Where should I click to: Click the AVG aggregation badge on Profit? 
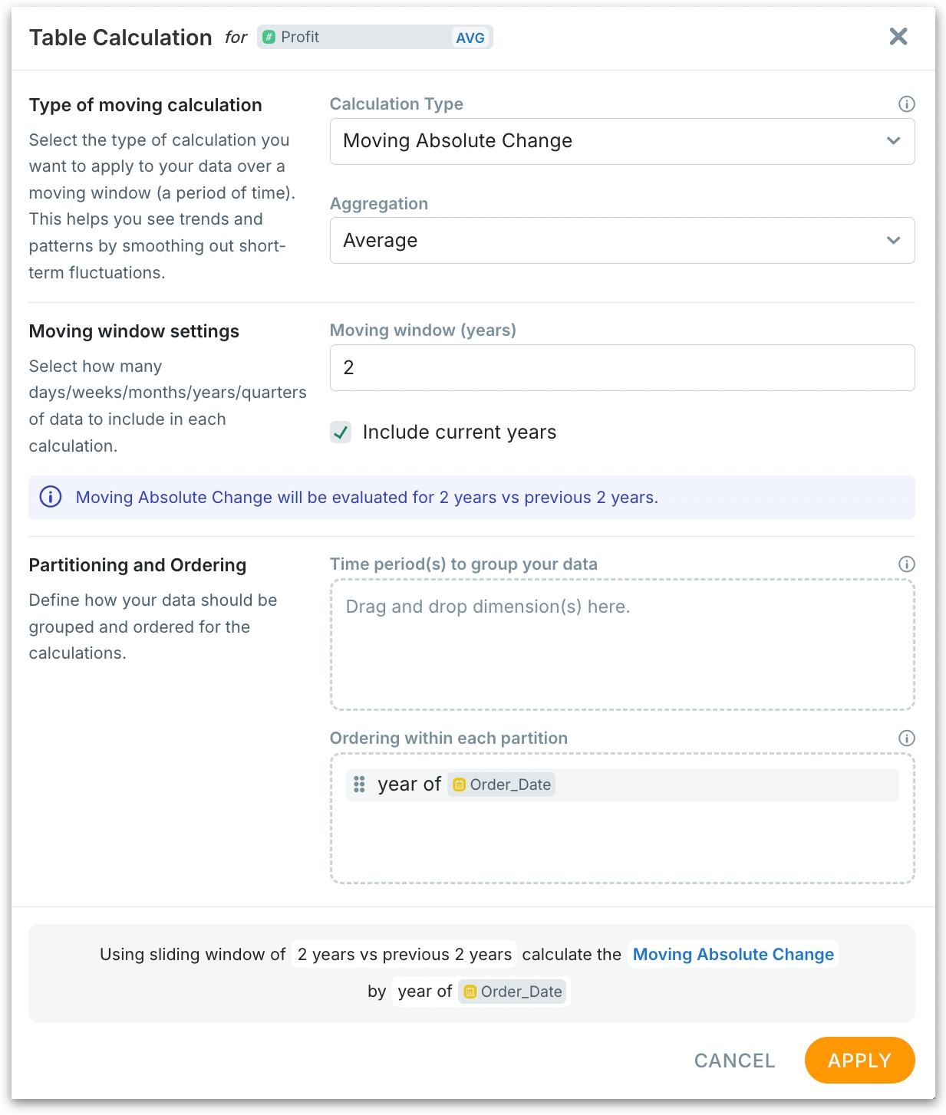pyautogui.click(x=470, y=38)
